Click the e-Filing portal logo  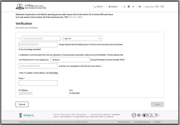[x=31, y=7]
